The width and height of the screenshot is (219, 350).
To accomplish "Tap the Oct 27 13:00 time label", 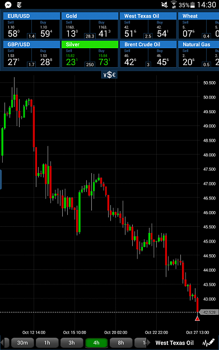I will tap(198, 333).
